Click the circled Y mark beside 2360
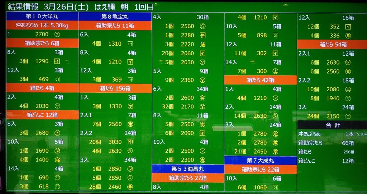 (x=202, y=80)
